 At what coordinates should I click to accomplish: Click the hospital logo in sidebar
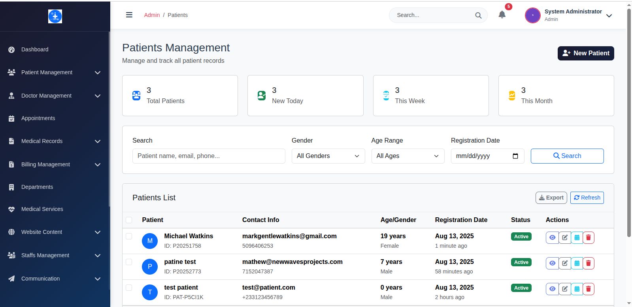[55, 16]
